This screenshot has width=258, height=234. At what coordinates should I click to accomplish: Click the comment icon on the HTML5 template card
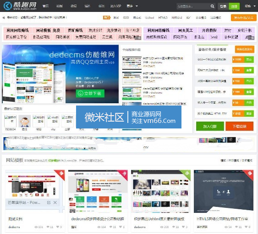pyautogui.click(x=236, y=227)
